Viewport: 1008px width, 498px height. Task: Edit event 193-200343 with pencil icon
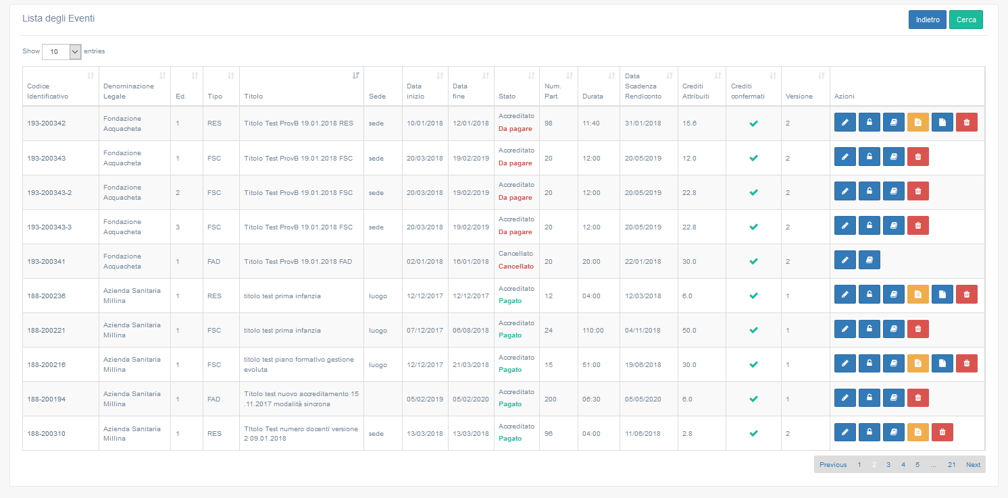[x=845, y=157]
